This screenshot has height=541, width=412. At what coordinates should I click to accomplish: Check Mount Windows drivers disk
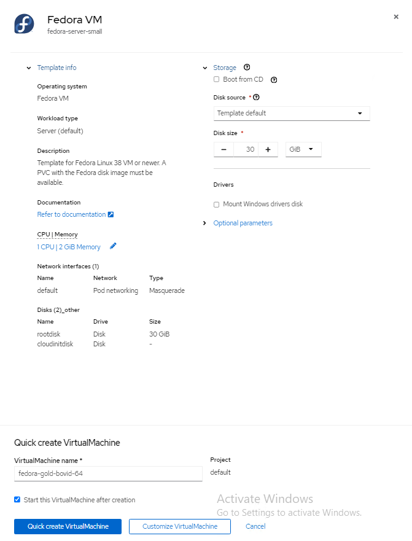[x=216, y=204]
